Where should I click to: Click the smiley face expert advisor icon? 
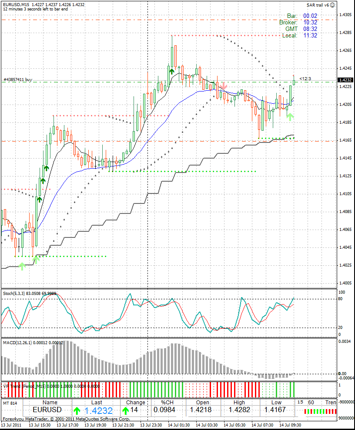point(332,5)
